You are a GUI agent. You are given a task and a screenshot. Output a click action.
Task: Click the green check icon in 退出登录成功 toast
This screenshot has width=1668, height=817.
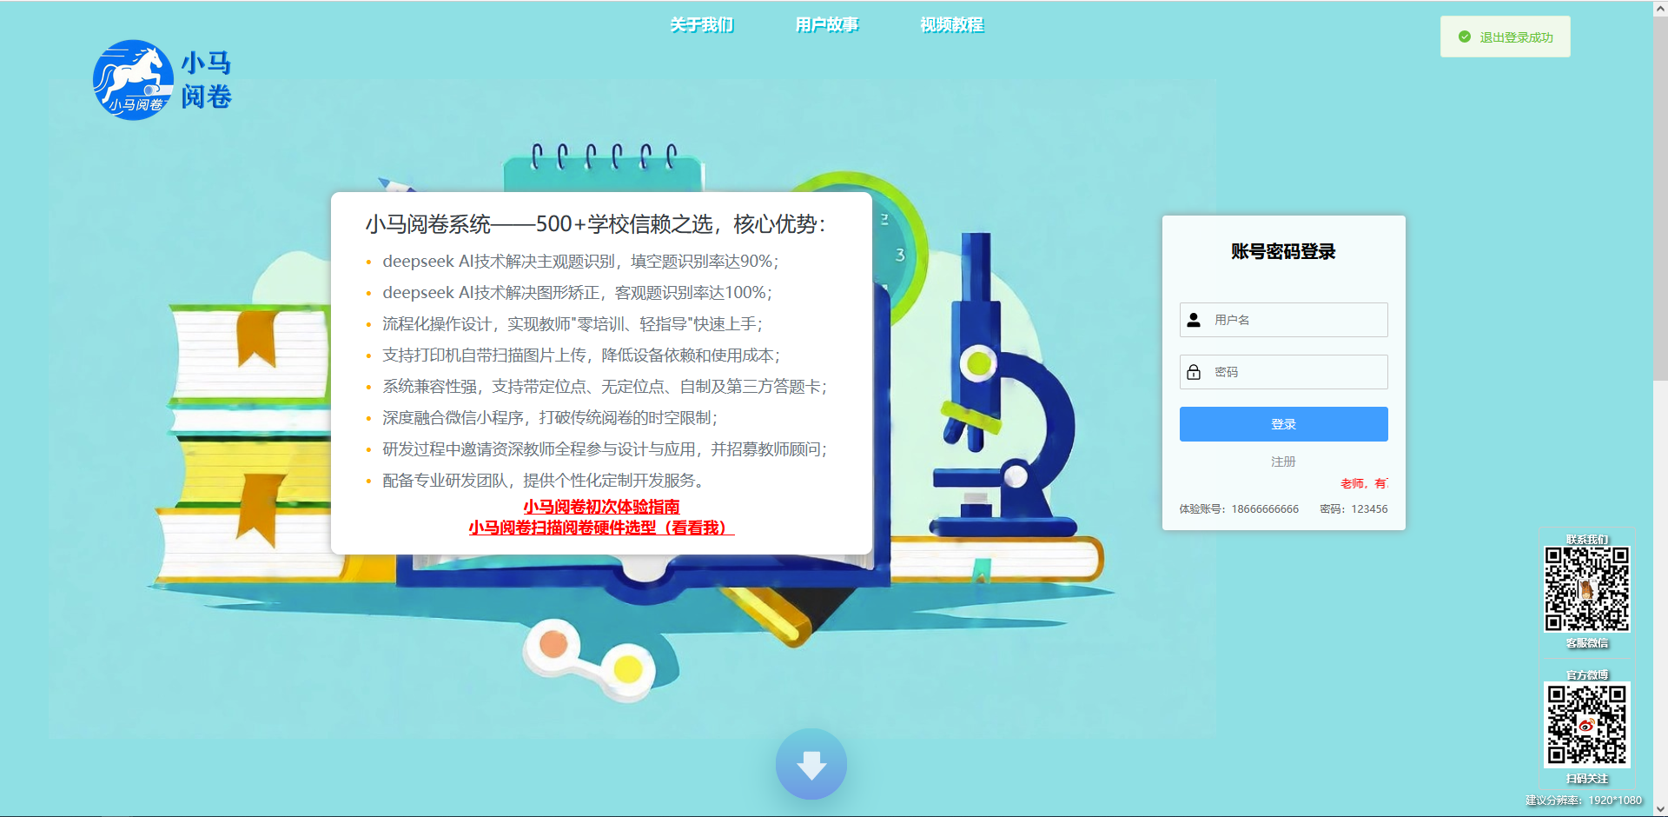1465,37
